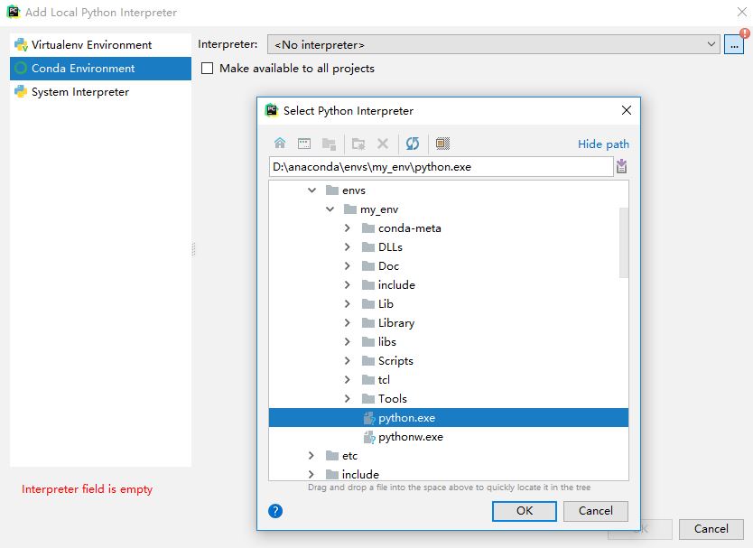
Task: Click the Delete toolbar icon
Action: coord(383,144)
